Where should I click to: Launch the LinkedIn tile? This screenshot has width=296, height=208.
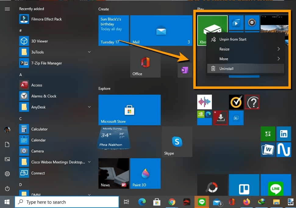pos(284,134)
